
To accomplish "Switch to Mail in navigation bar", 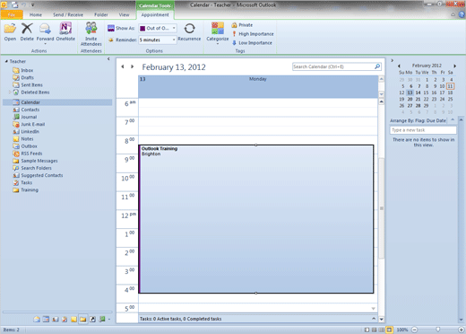I will pos(37,320).
